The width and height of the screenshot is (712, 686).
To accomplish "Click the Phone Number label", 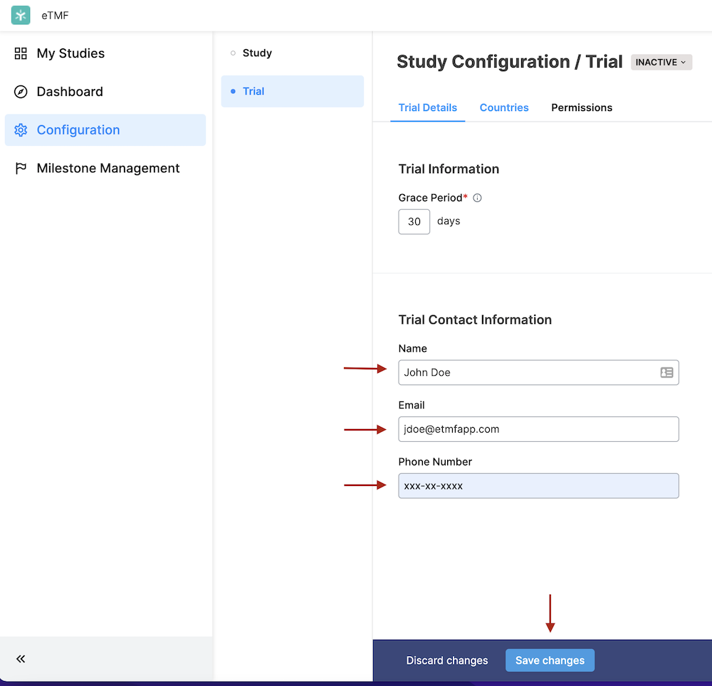I will tap(435, 462).
